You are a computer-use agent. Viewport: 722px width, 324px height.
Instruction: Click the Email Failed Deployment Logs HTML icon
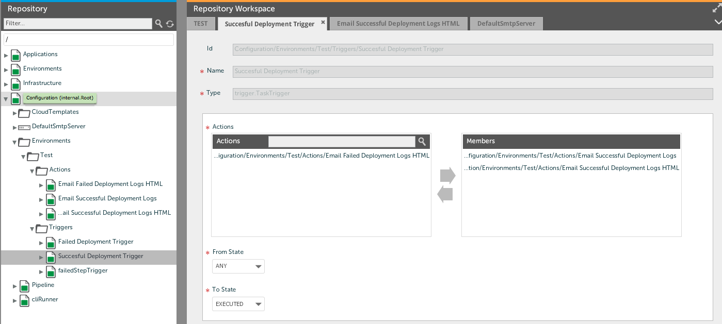[x=51, y=184]
